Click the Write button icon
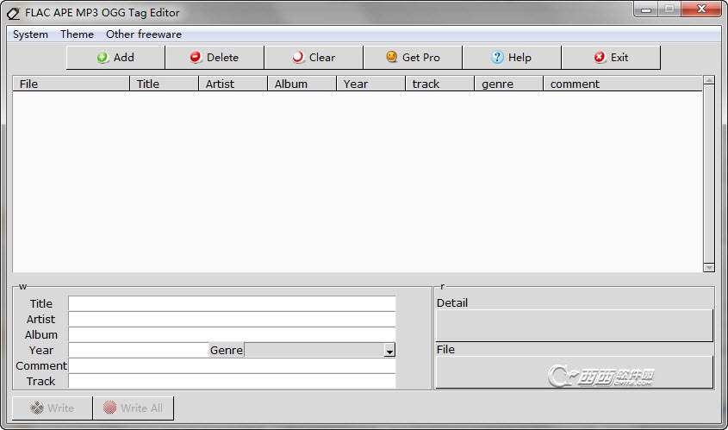Image resolution: width=728 pixels, height=430 pixels. click(x=37, y=408)
